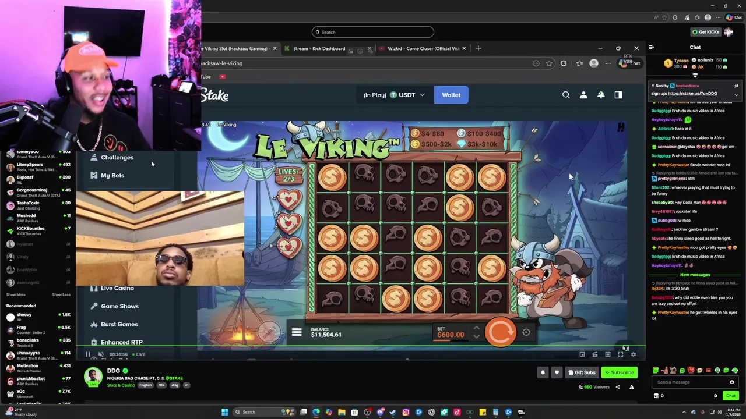
Task: Open Kick player settings gear
Action: (634, 354)
